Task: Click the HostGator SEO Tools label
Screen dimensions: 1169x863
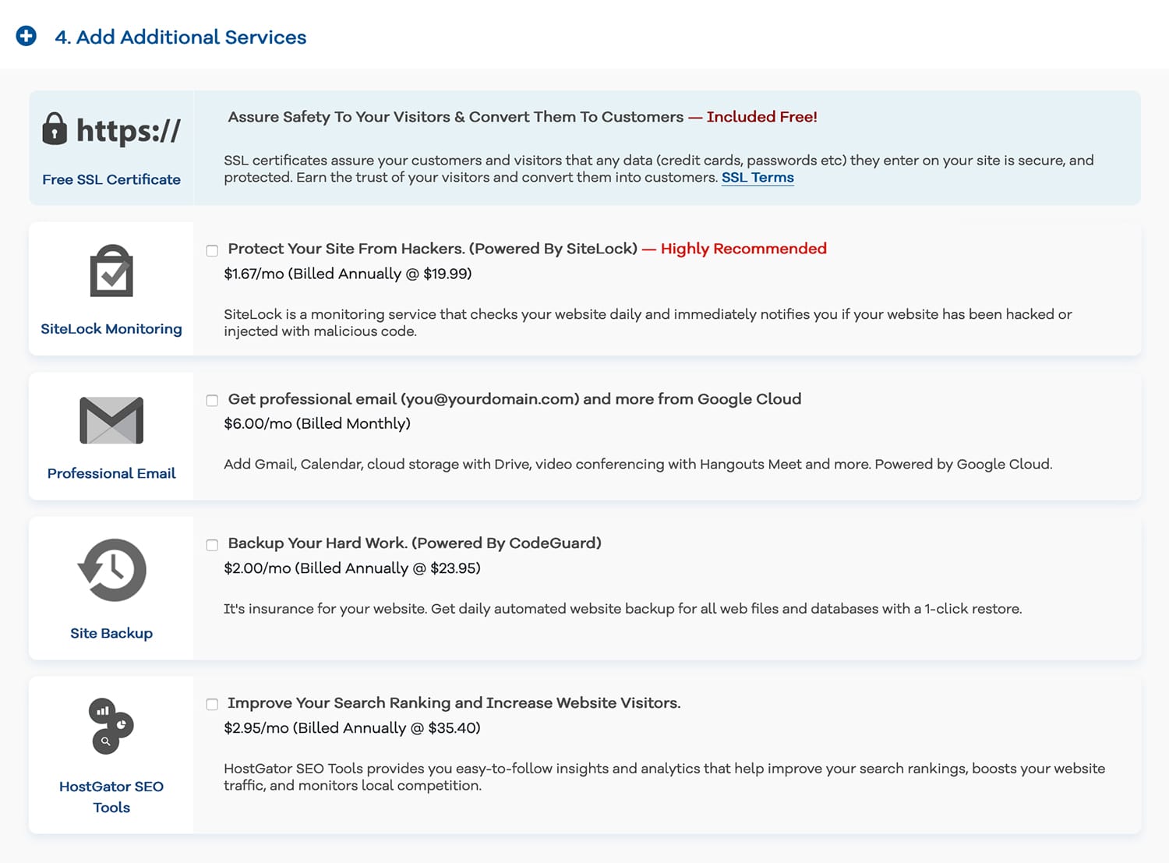Action: (x=111, y=797)
